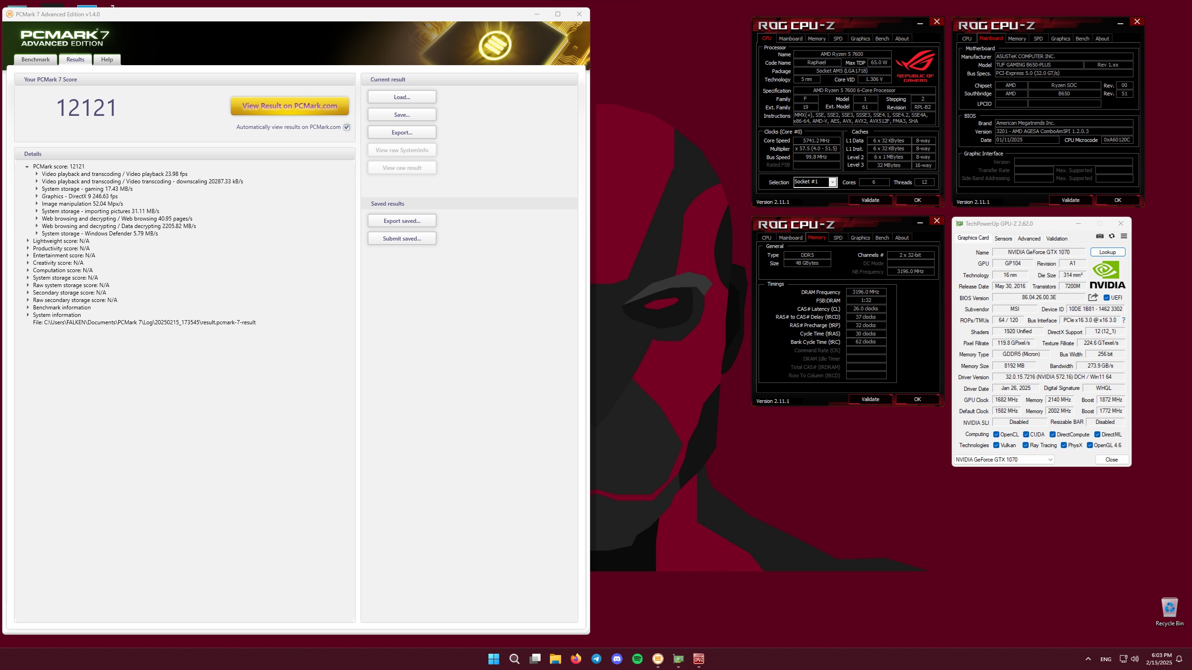Open the PCMark Help tab

click(107, 60)
